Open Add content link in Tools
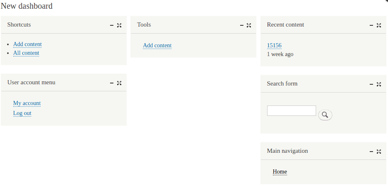Screen dimensions: 388x196 (x=157, y=46)
